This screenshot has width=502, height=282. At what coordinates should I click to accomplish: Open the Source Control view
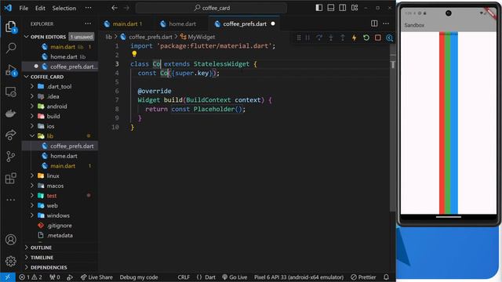[11, 157]
